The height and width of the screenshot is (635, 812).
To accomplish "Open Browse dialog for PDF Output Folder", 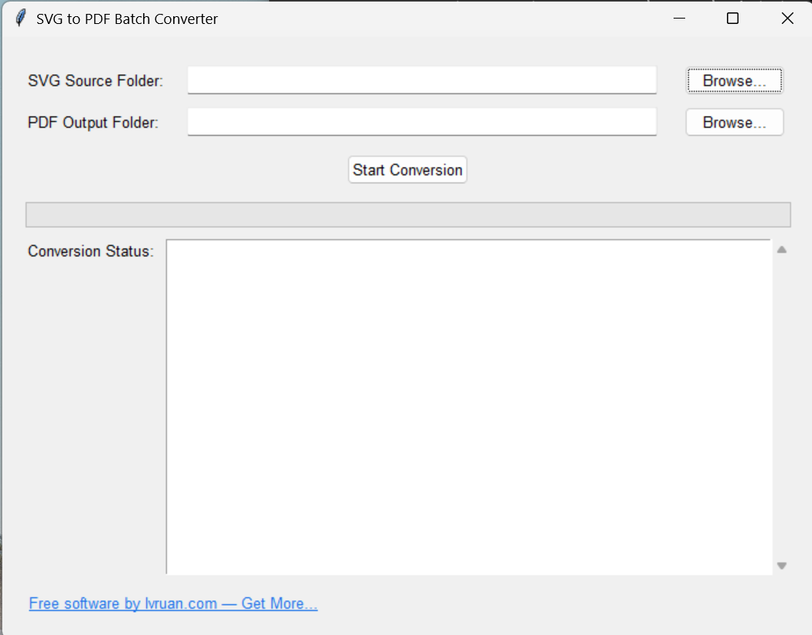I will click(x=733, y=122).
